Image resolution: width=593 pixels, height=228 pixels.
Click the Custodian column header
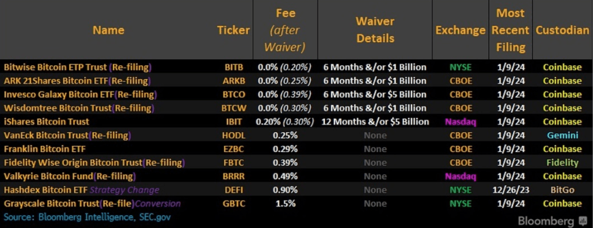pyautogui.click(x=562, y=30)
